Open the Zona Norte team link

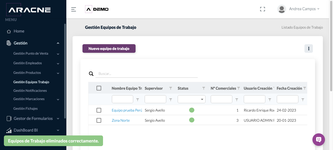pos(121,120)
